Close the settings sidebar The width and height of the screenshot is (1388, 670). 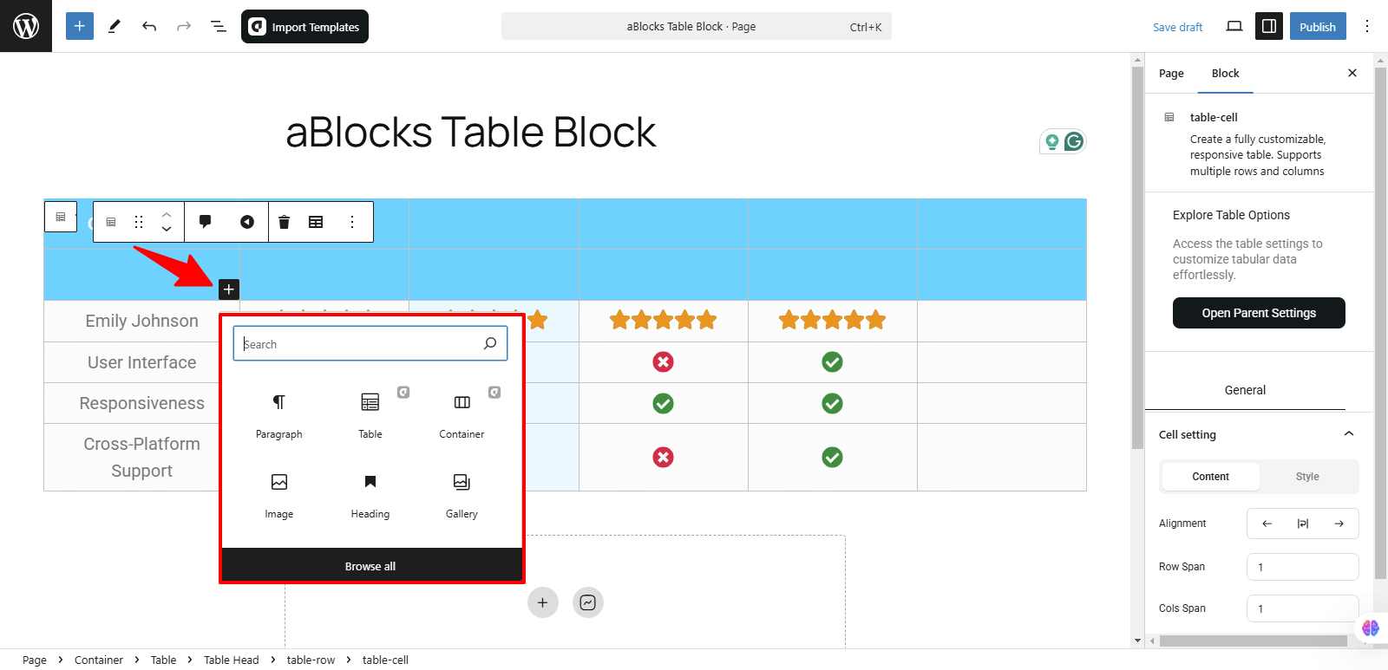tap(1352, 73)
